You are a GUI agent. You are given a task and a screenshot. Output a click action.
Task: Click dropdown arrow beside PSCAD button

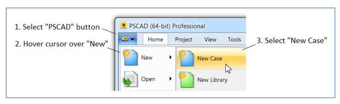(132, 39)
